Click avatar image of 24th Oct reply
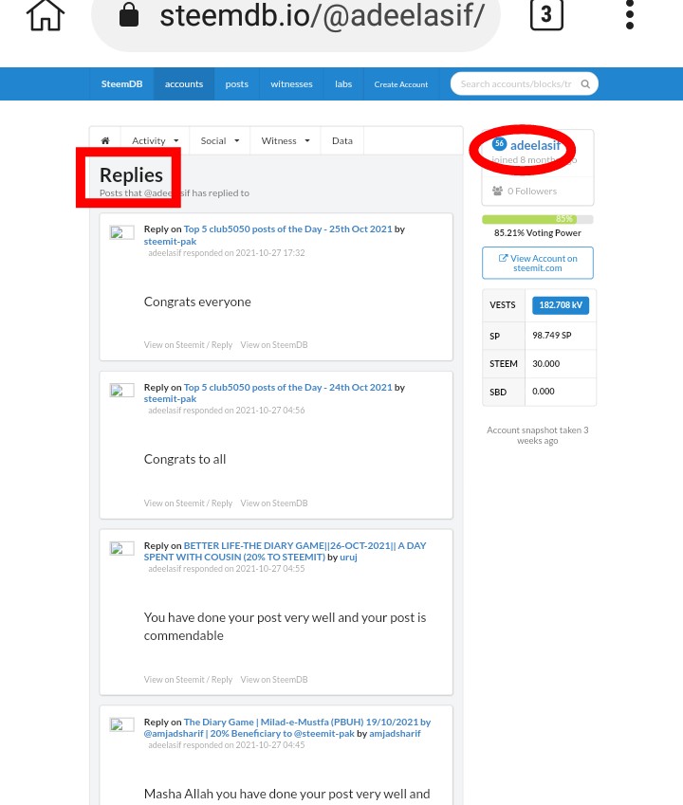Screen dimensions: 683x805 click(x=121, y=391)
